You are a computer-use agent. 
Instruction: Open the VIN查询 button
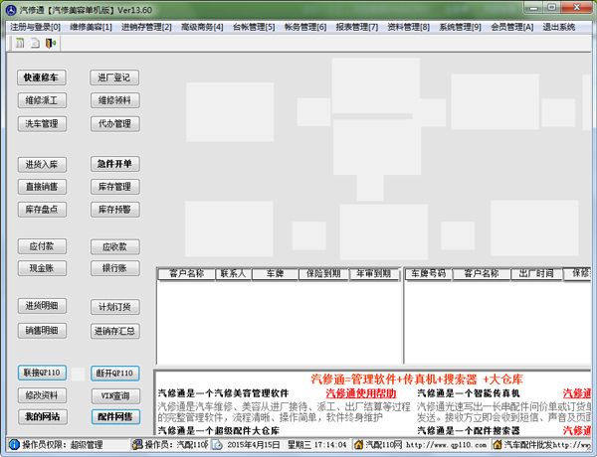point(115,396)
